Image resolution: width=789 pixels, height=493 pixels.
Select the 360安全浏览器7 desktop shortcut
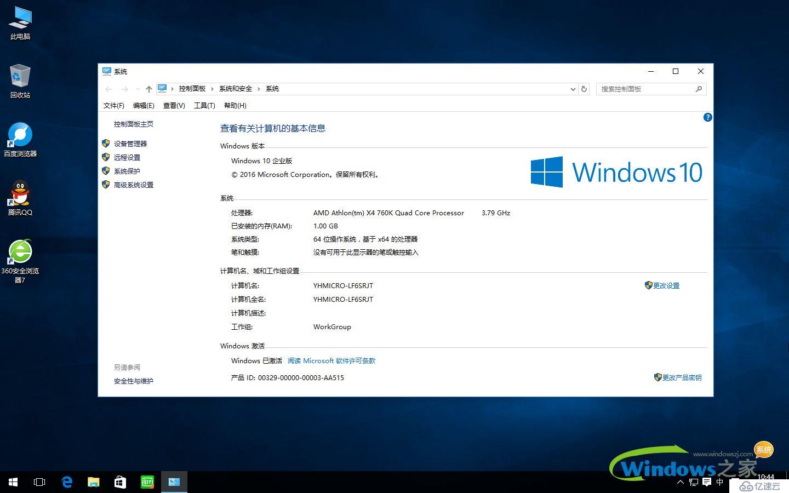tap(20, 261)
